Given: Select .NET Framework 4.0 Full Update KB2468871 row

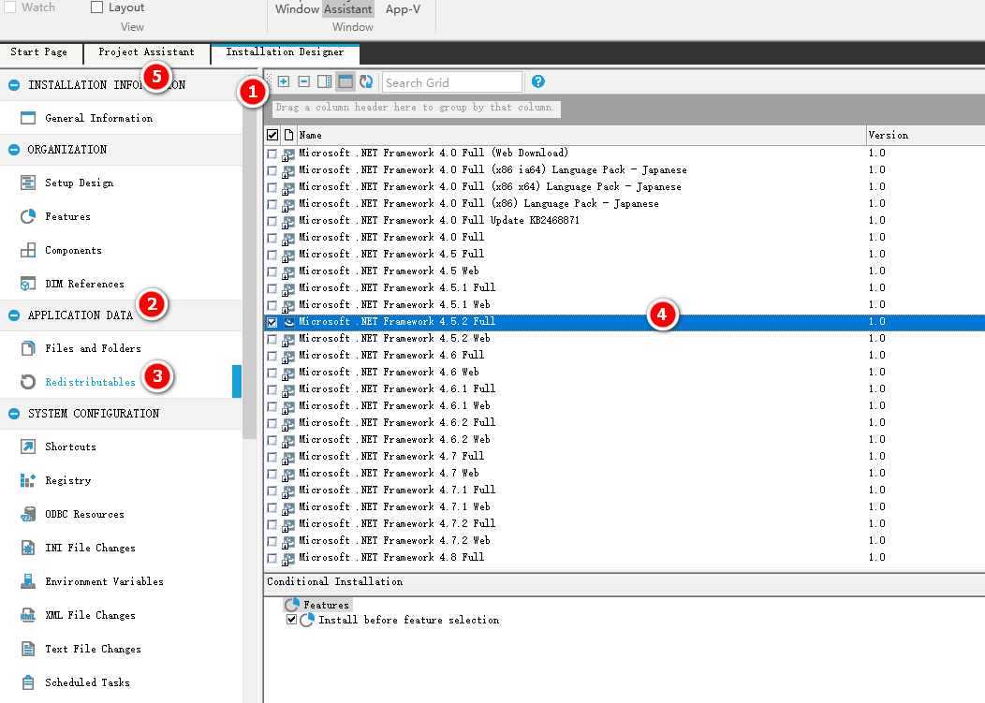Looking at the screenshot, I should (625, 221).
